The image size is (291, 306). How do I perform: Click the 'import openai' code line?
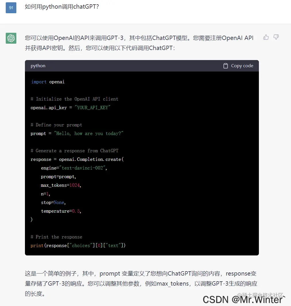(x=48, y=82)
